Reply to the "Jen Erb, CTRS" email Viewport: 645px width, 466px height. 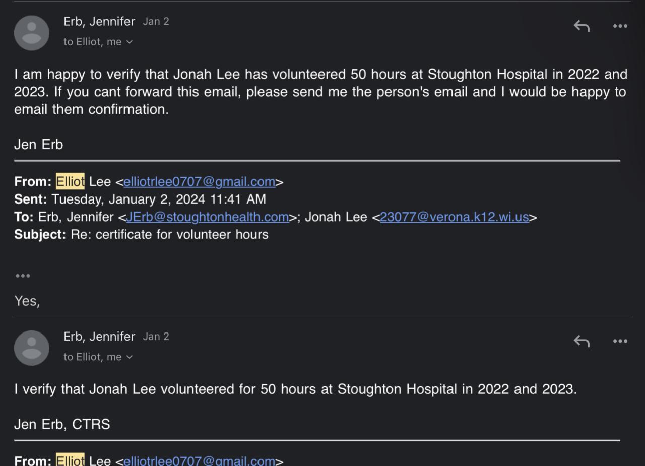582,341
